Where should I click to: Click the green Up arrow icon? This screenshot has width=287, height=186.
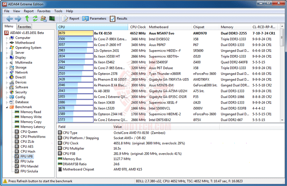[27, 18]
